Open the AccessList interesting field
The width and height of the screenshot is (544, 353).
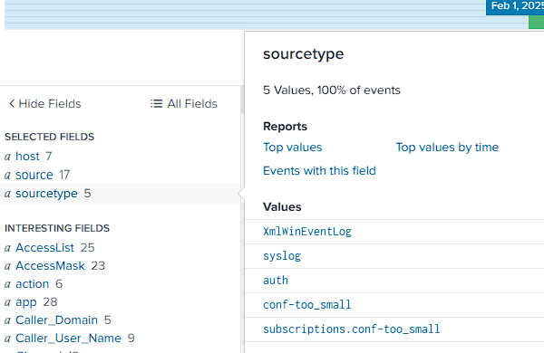(x=44, y=247)
